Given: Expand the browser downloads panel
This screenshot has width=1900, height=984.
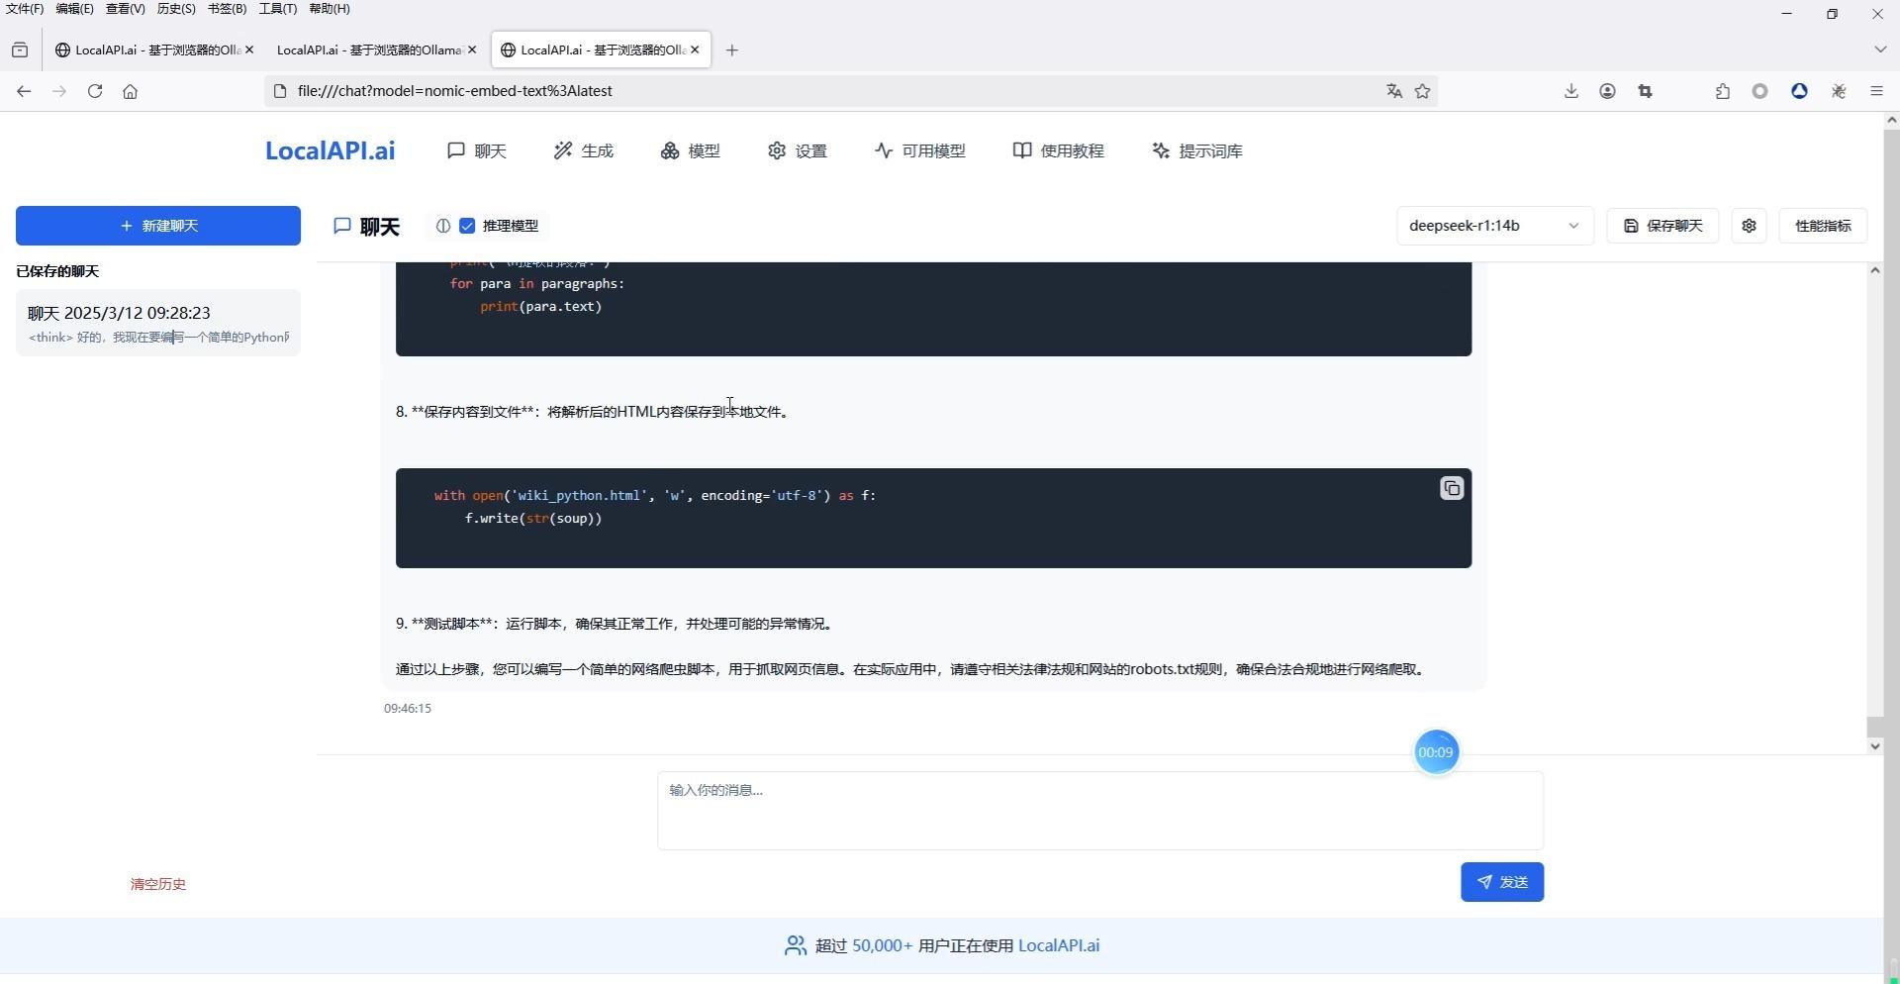Looking at the screenshot, I should 1570,90.
